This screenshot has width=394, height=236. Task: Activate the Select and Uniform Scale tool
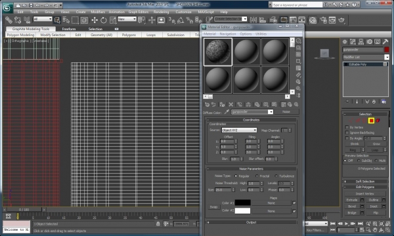click(113, 20)
